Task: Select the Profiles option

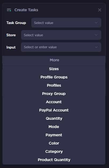Action: tap(54, 85)
